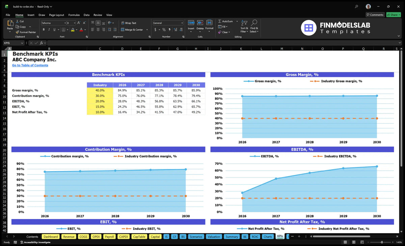
Task: Center text horizontally
Action: 98,30
